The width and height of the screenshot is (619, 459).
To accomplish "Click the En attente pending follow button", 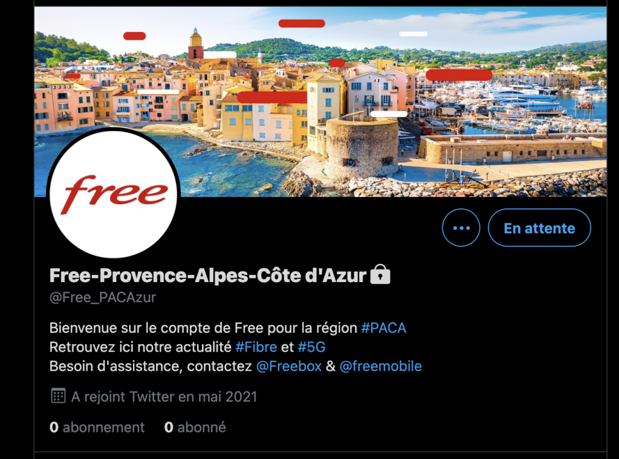I will [539, 228].
